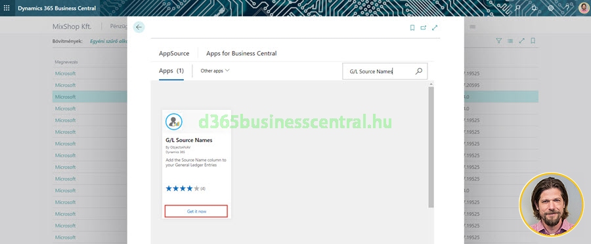The height and width of the screenshot is (244, 591).
Task: Click the Get it now button
Action: tap(196, 211)
